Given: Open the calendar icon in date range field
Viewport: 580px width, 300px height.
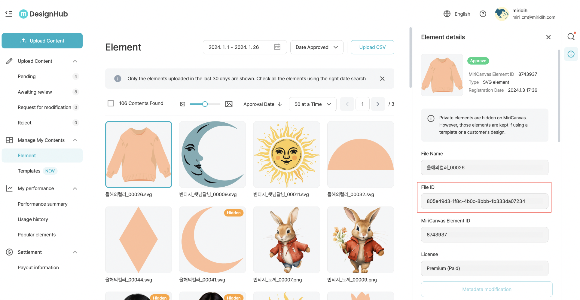Looking at the screenshot, I should point(277,47).
